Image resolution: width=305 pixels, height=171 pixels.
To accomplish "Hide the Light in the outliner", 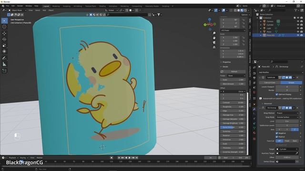I will 298,28.
